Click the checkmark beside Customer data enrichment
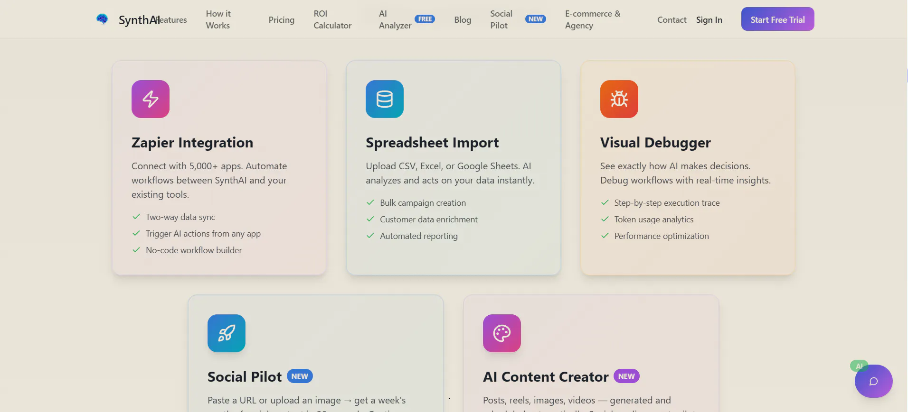 370,219
